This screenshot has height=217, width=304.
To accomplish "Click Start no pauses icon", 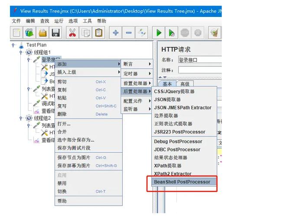I will [x=172, y=33].
